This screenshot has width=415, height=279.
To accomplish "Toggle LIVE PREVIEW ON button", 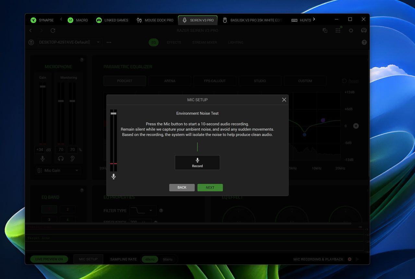I will [x=49, y=259].
